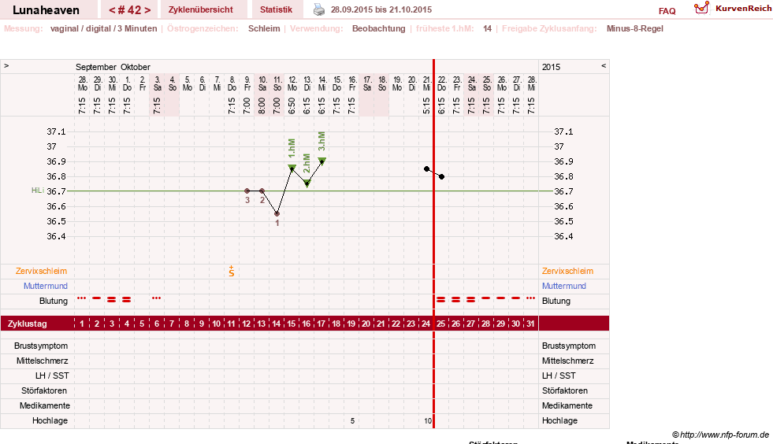The height and width of the screenshot is (444, 773).
Task: Click the previous-cycle arrow left of #42
Action: point(112,10)
